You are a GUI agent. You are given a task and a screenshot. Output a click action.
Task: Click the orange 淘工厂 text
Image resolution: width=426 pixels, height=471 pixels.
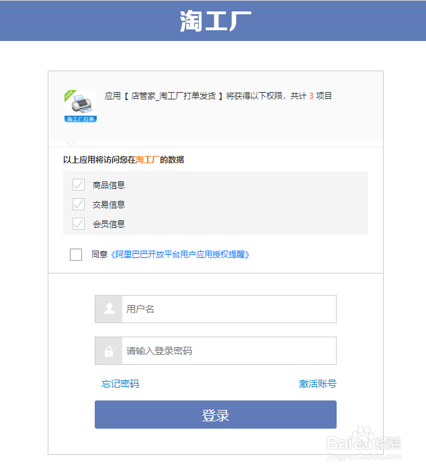pos(147,160)
